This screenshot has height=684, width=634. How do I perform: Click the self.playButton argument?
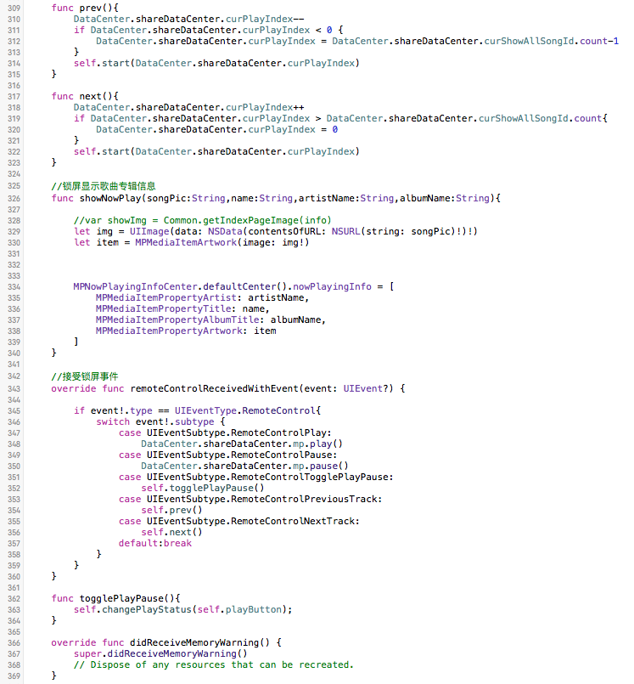click(x=239, y=609)
